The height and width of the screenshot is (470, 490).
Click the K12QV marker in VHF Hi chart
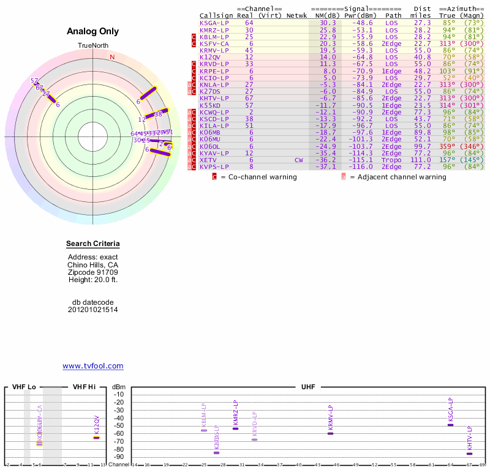click(x=96, y=438)
